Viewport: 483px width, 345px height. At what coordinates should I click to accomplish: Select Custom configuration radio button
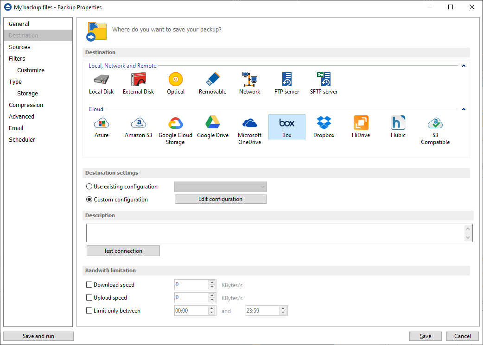click(x=89, y=200)
